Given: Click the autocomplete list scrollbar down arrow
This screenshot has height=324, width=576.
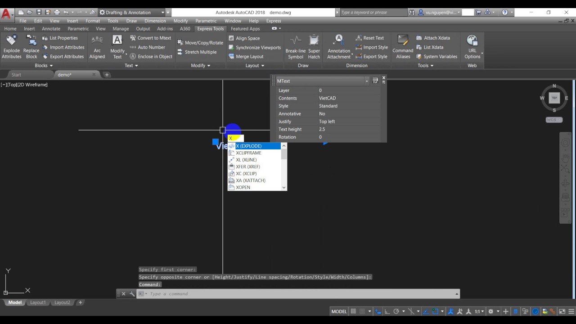Looking at the screenshot, I should click(284, 187).
